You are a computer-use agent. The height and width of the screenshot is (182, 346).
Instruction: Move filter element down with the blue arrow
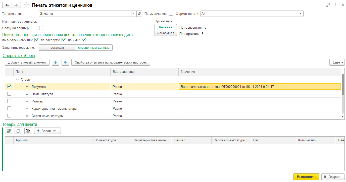[x=65, y=62]
